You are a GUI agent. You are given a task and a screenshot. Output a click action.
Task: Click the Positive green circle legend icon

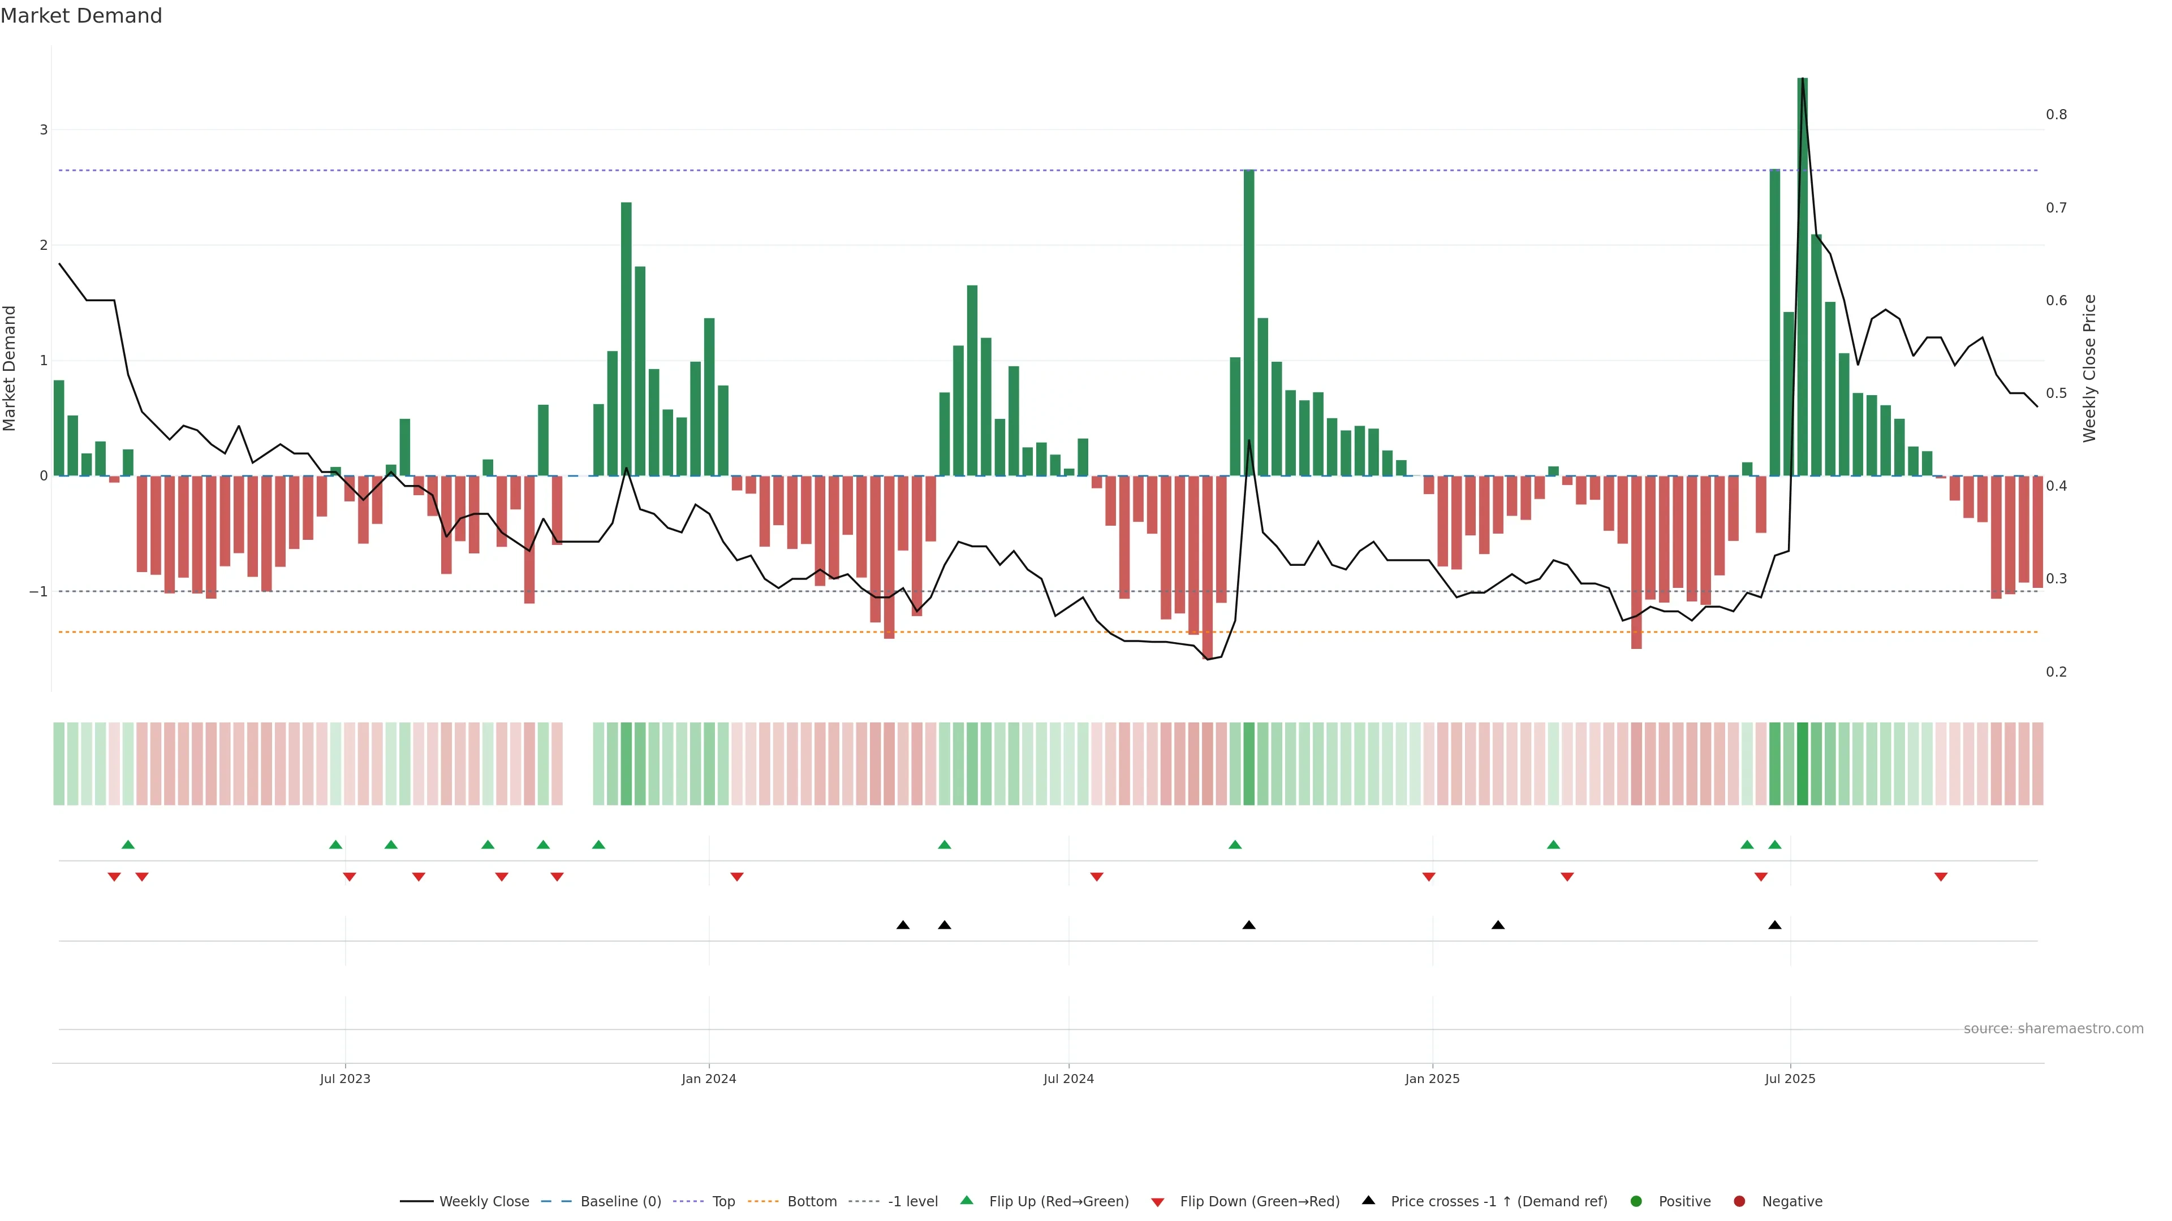(1636, 1202)
